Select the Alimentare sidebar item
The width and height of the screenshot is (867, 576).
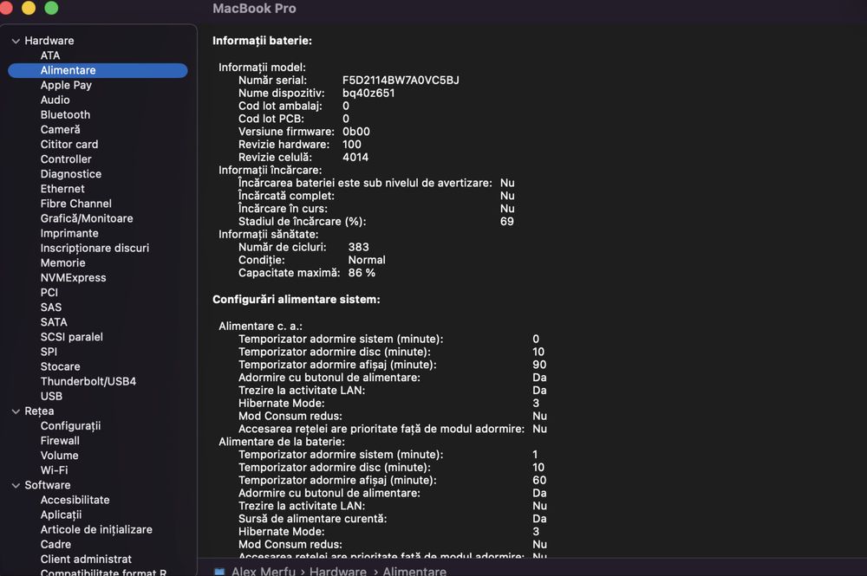click(98, 70)
